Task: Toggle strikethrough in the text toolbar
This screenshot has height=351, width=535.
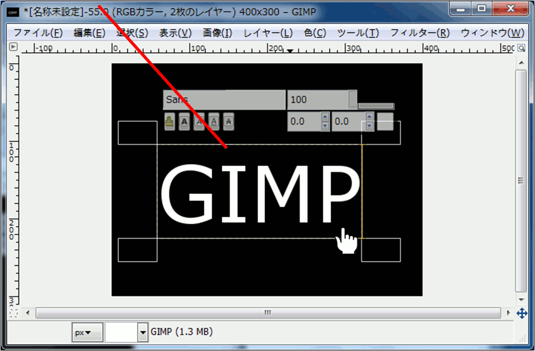Action: (x=229, y=121)
